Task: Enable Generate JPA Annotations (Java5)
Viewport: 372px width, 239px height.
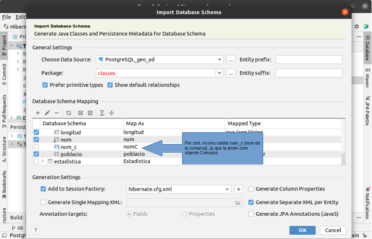Action: (251, 214)
